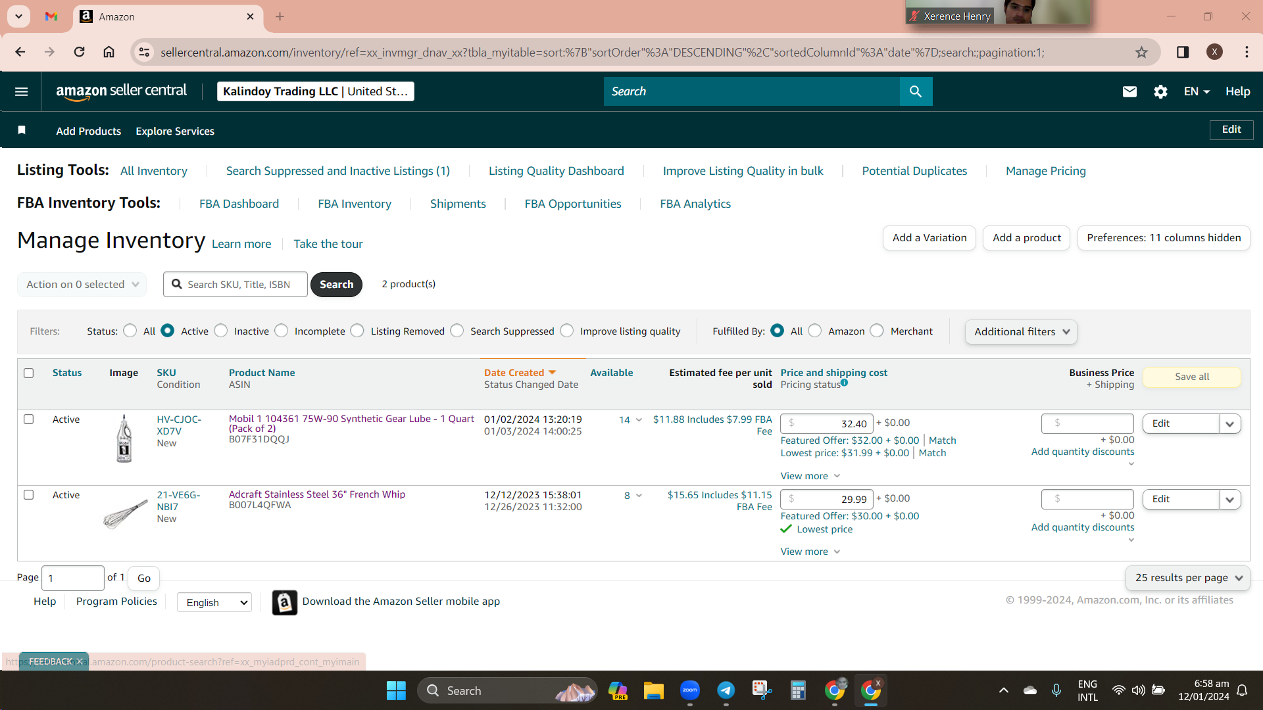Image resolution: width=1263 pixels, height=710 pixels.
Task: Open Telegram from the taskbar
Action: click(x=726, y=690)
